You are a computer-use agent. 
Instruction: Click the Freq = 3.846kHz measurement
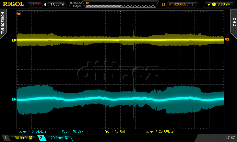point(32,132)
